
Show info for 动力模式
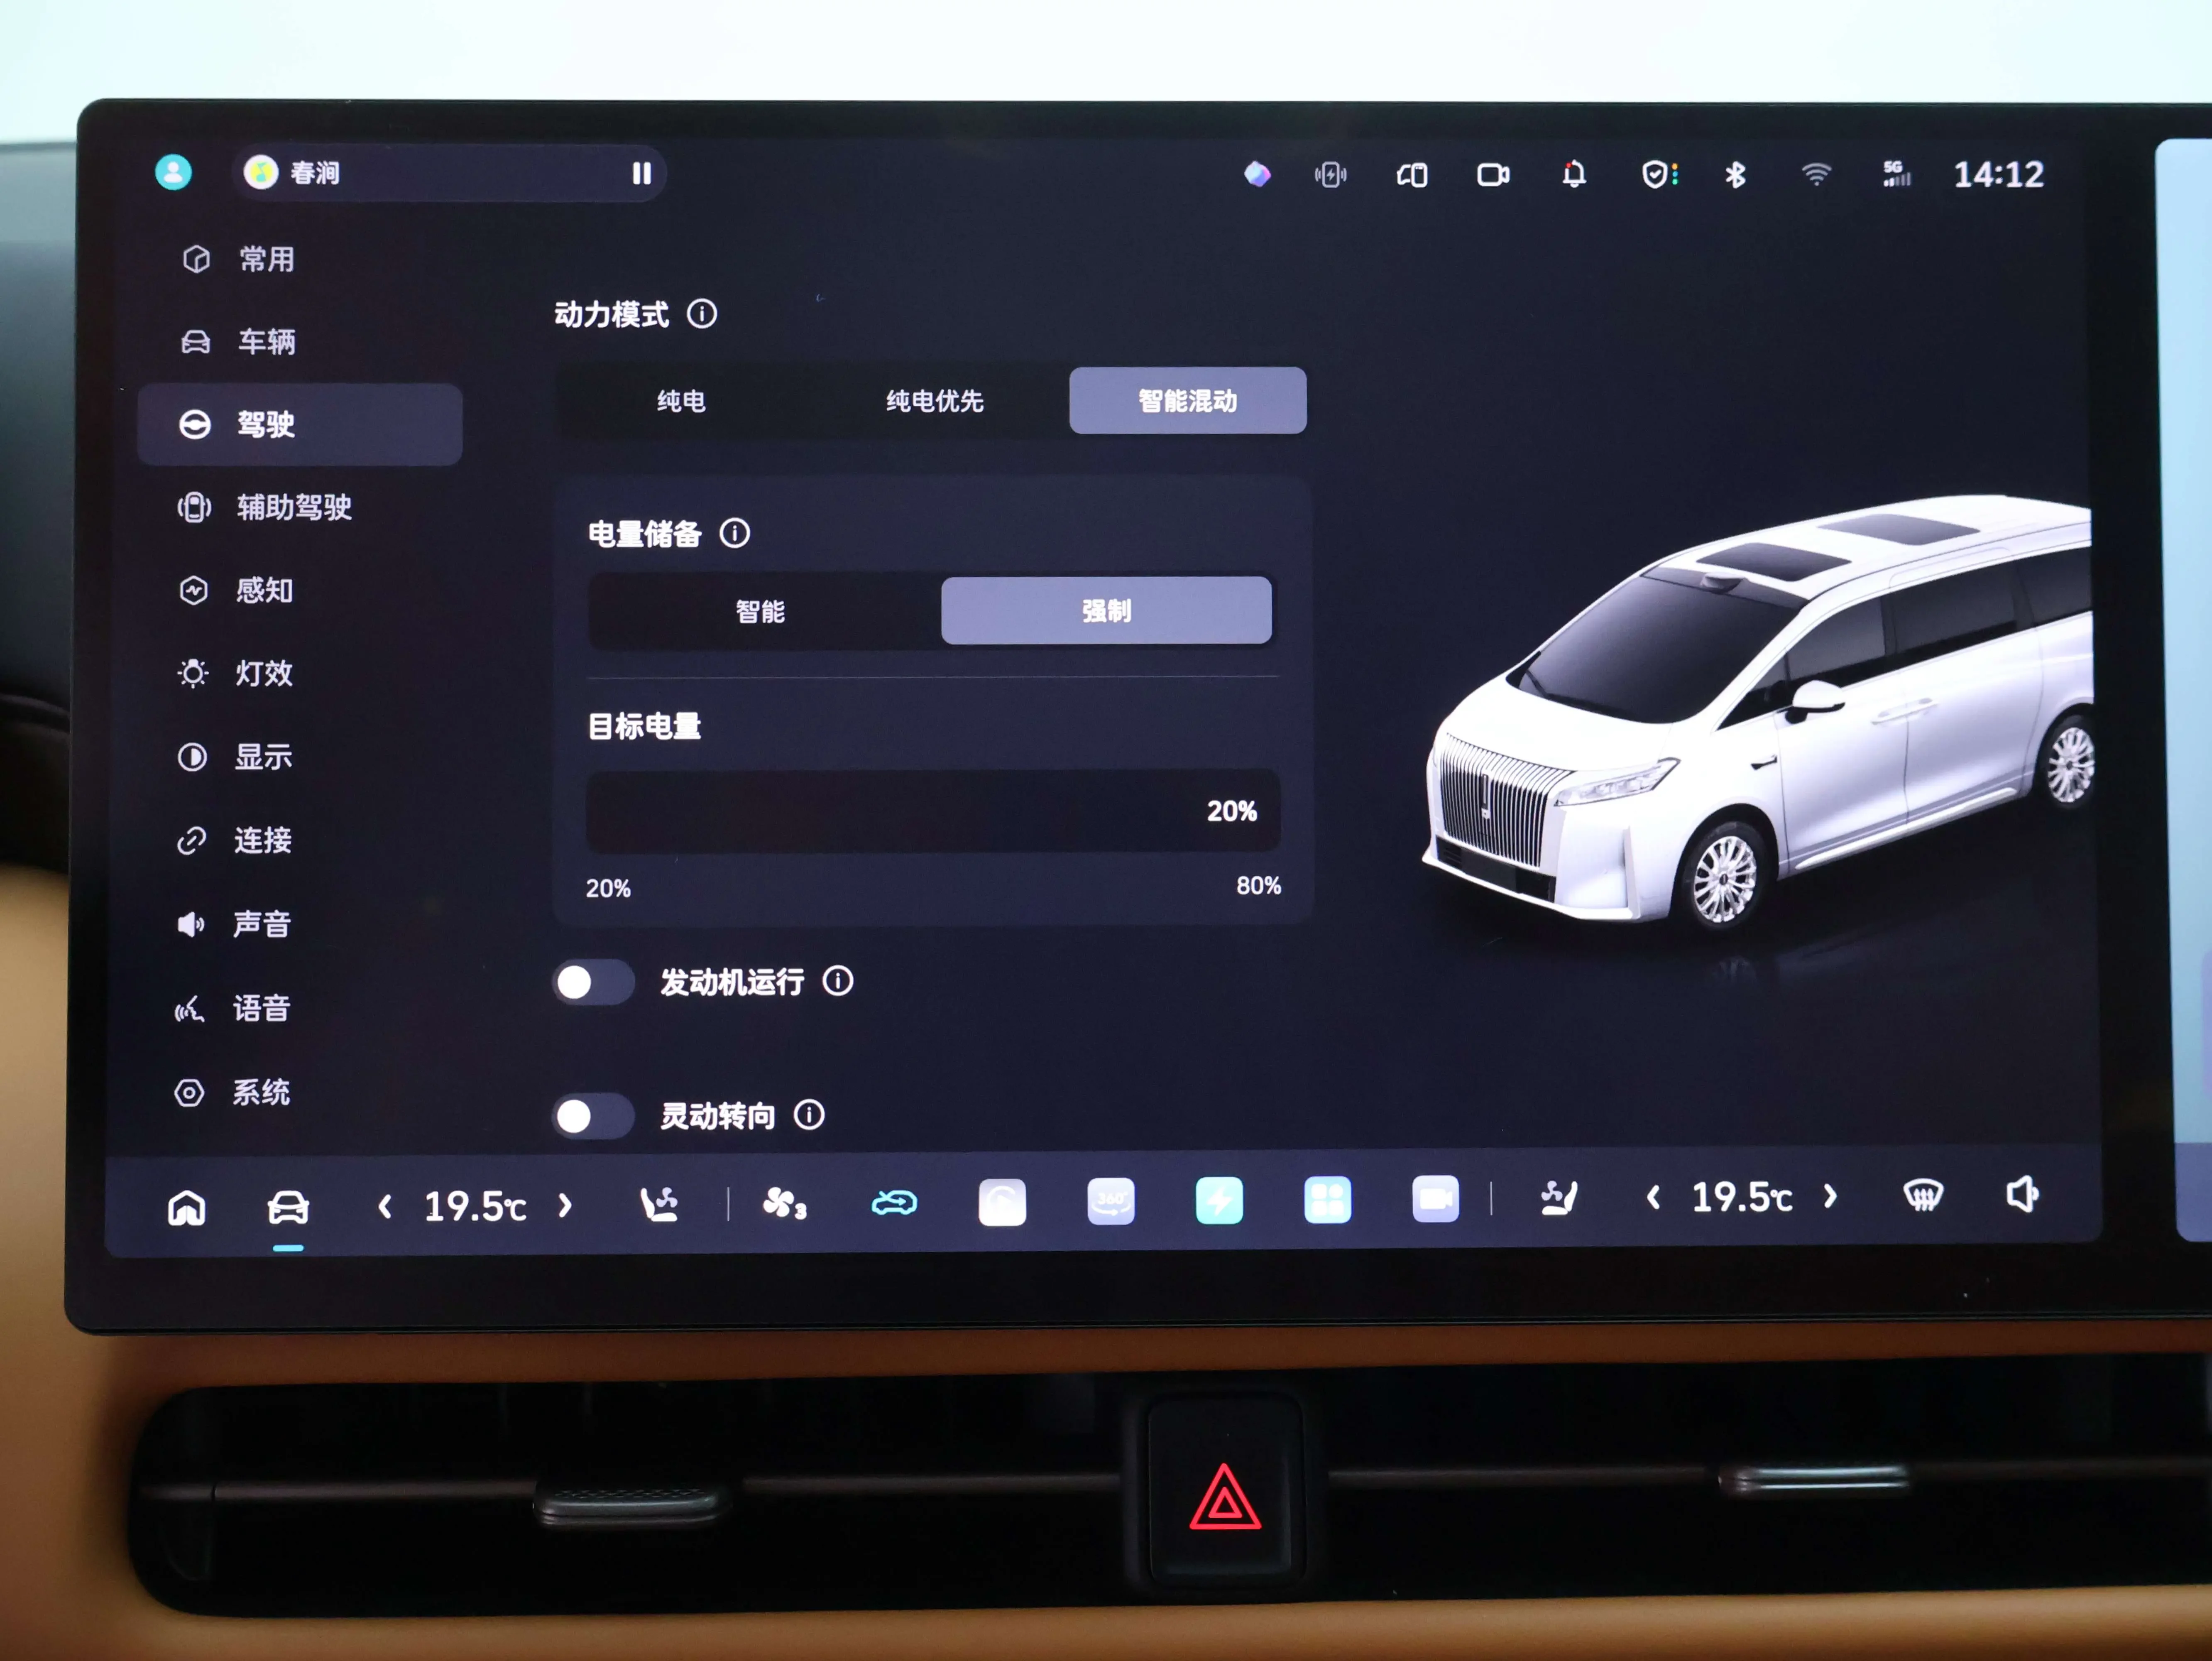click(702, 314)
